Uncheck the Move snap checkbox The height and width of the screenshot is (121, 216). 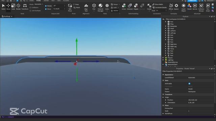pos(46,9)
